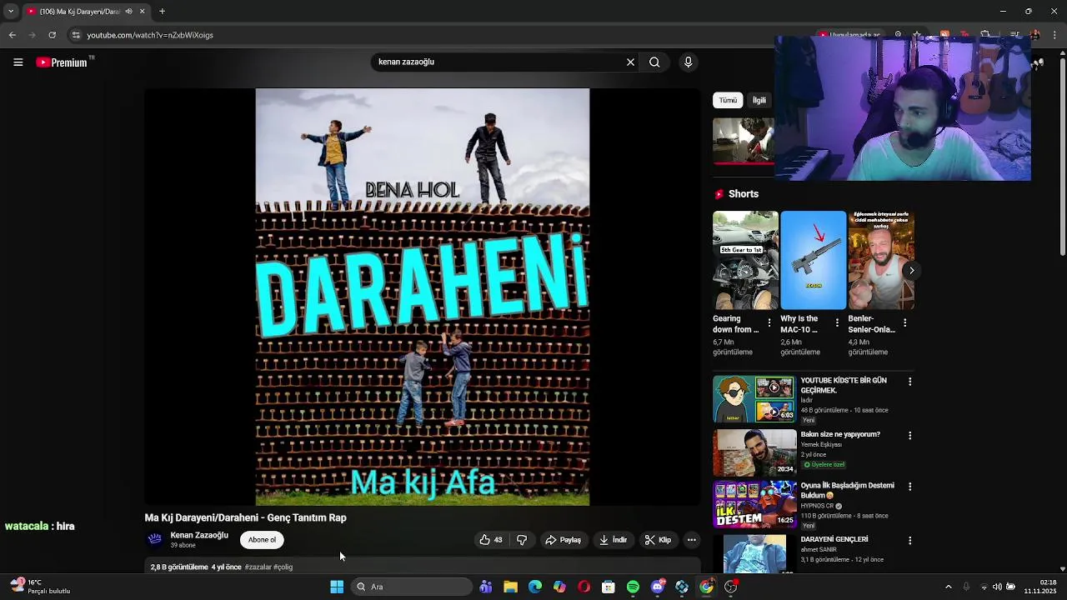1067x600 pixels.
Task: Open volume control in system tray
Action: (997, 587)
